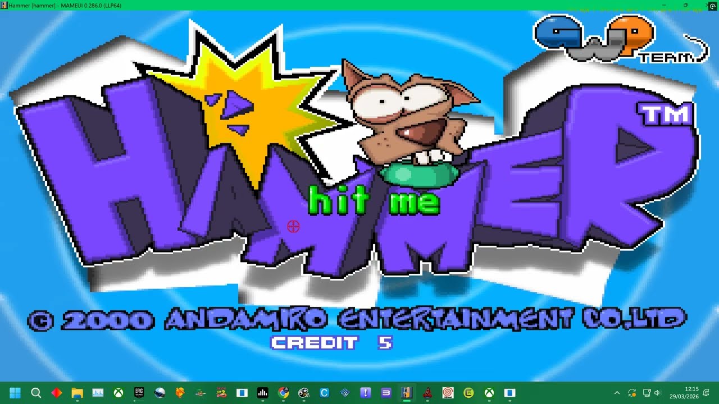Open the red diamond app on taskbar

point(57,393)
